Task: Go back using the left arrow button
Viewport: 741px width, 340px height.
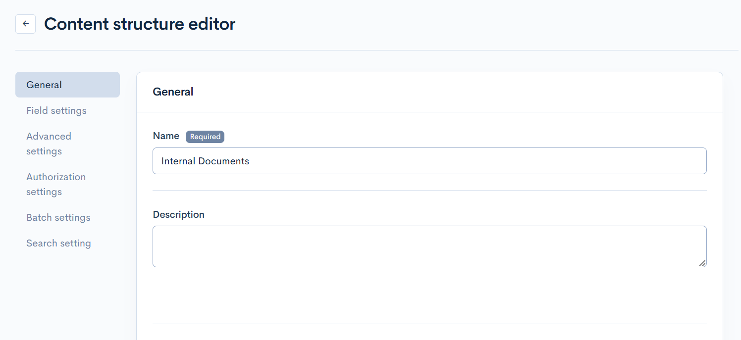Action: [x=25, y=24]
